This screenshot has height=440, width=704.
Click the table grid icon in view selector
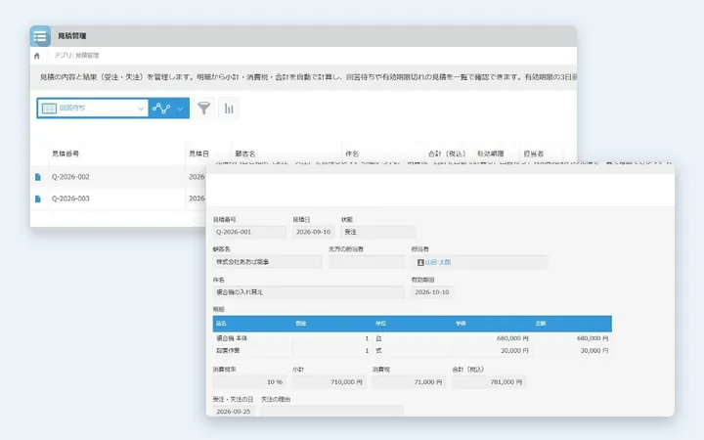[49, 109]
